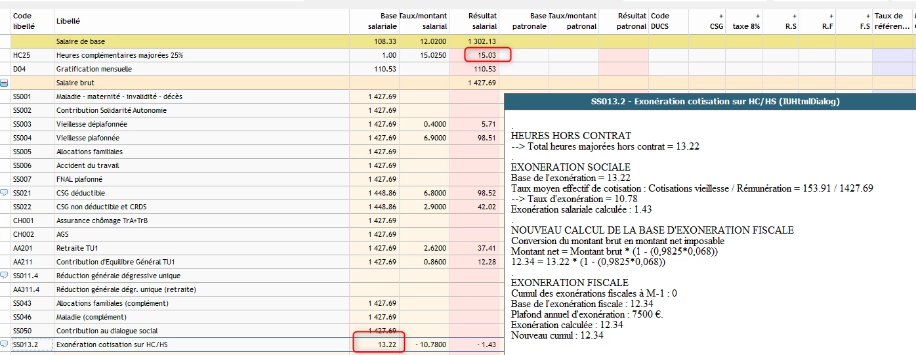The image size is (916, 355).
Task: Click the Code DUCS column header
Action: click(x=661, y=21)
